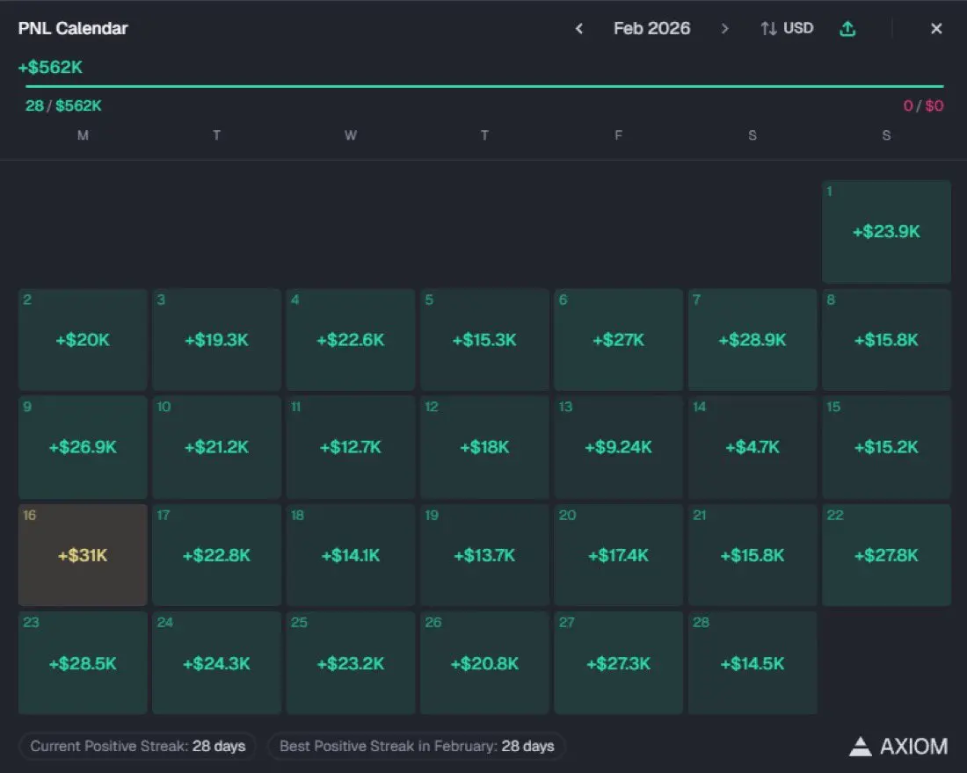Select day 14 cell with +$4.7K
Viewport: 967px width, 773px height.
(752, 447)
